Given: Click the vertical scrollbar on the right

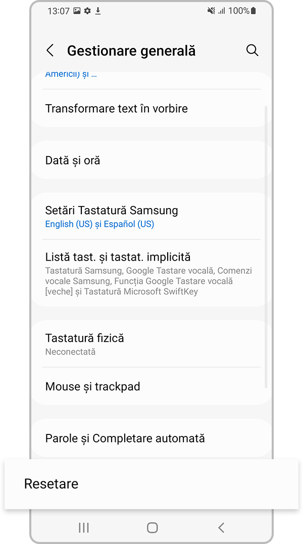Looking at the screenshot, I should click(x=266, y=248).
